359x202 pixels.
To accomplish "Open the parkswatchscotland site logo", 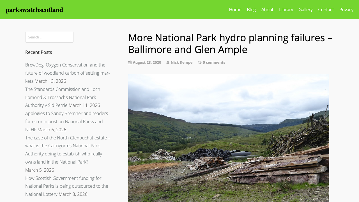I will point(34,10).
